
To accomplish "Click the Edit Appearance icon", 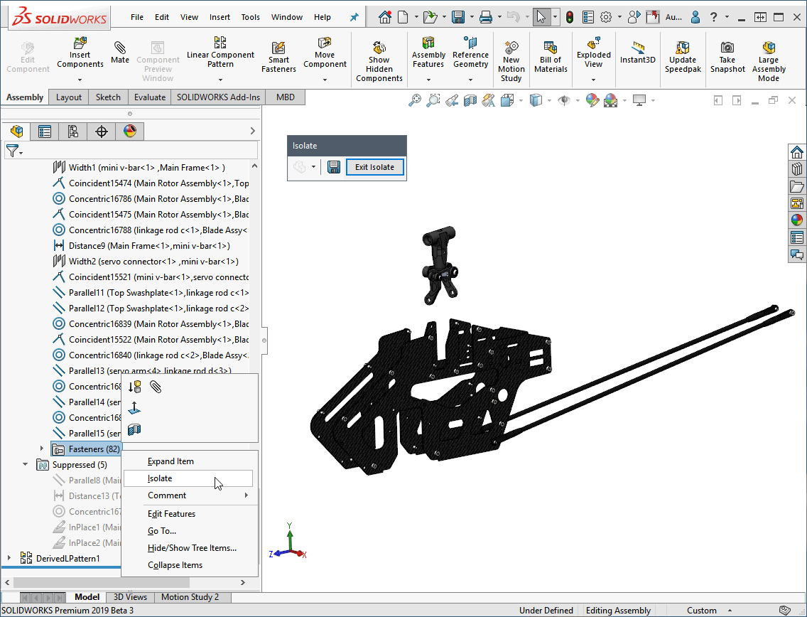I will coord(592,100).
